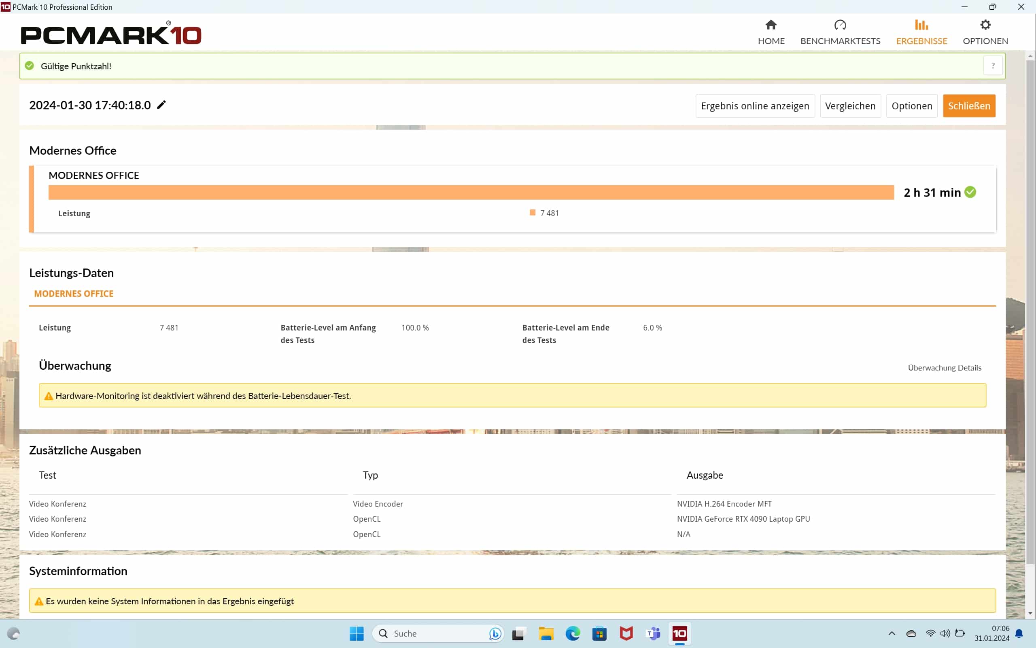1036x648 pixels.
Task: Show hidden tray icons chevron
Action: click(x=892, y=633)
